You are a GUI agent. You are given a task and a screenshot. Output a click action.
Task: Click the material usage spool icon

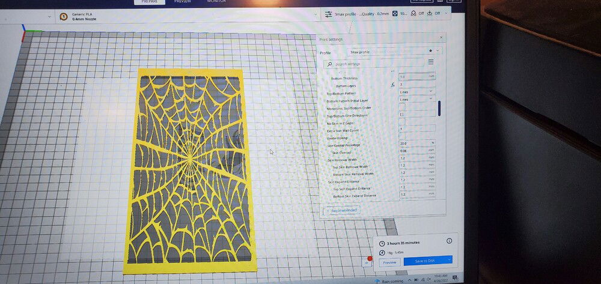coord(382,253)
